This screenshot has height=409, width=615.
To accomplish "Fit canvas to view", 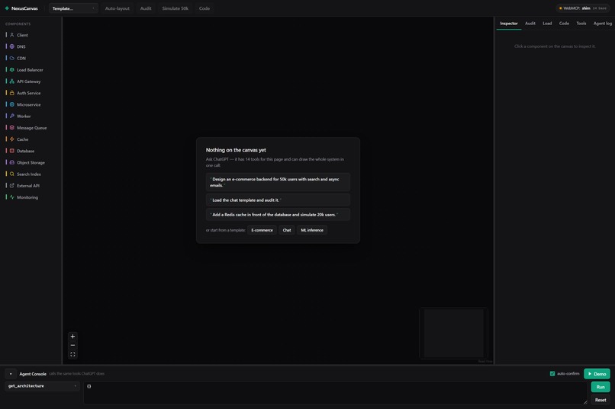I will pos(72,354).
